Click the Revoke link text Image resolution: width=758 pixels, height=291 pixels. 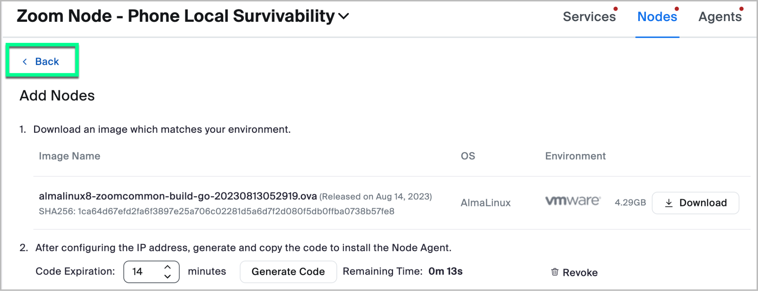[580, 273]
